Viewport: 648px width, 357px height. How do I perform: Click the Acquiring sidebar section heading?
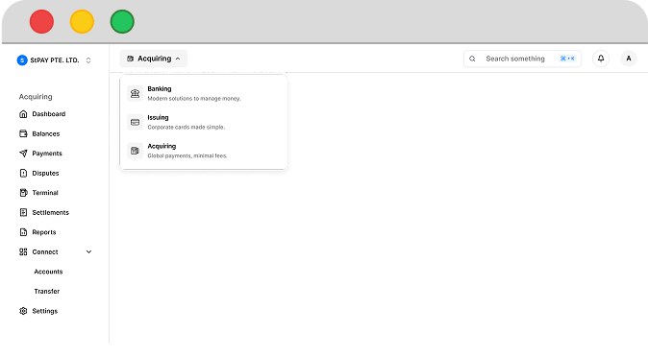click(x=36, y=97)
